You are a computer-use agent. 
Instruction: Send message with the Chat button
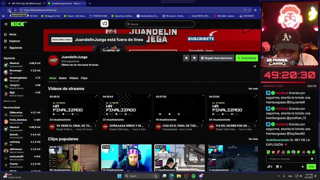pos(311,167)
